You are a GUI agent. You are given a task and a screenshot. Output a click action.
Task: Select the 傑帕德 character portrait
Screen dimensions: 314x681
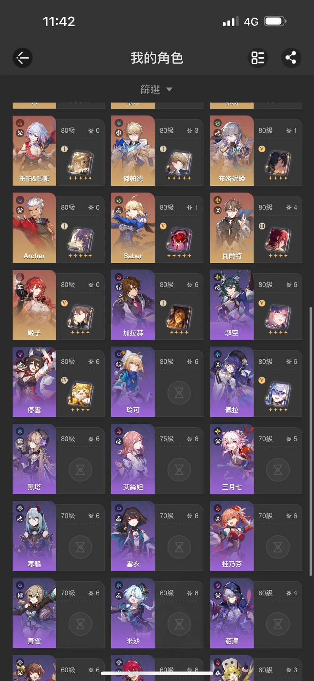(133, 150)
